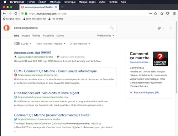Open a new tab with plus button
The image size is (178, 136).
point(62,7)
